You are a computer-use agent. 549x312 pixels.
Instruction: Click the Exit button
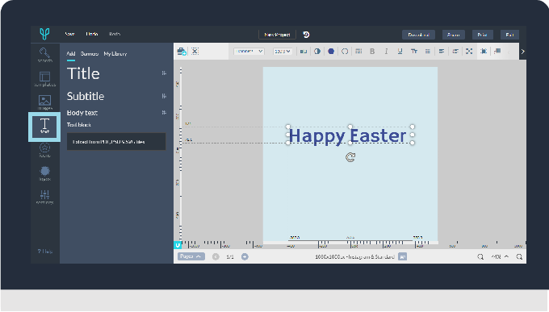509,35
